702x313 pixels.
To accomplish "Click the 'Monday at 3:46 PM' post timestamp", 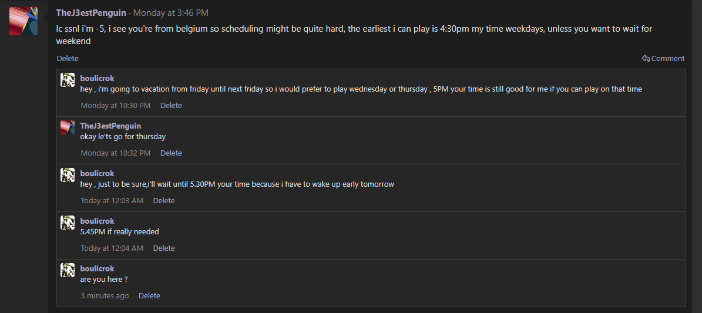I will [170, 13].
